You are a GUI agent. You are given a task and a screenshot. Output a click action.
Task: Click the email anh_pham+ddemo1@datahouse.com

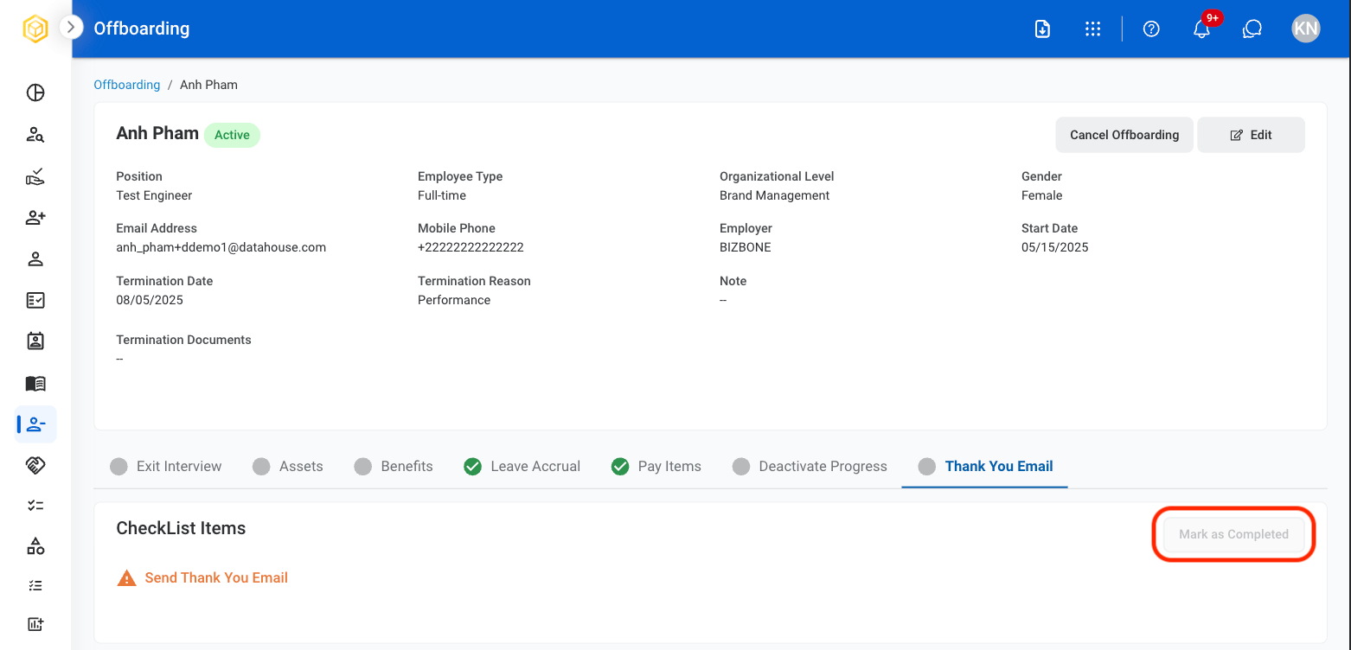(x=221, y=247)
